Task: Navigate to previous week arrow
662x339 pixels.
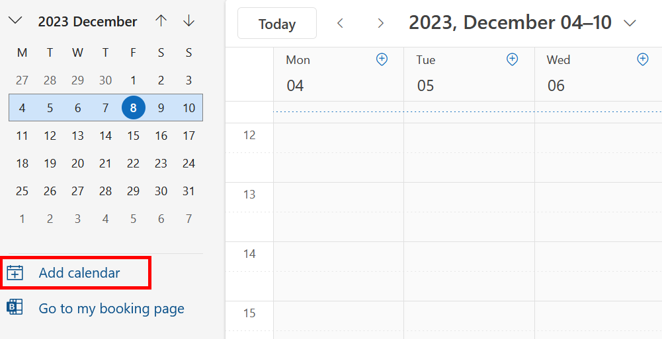Action: tap(341, 24)
